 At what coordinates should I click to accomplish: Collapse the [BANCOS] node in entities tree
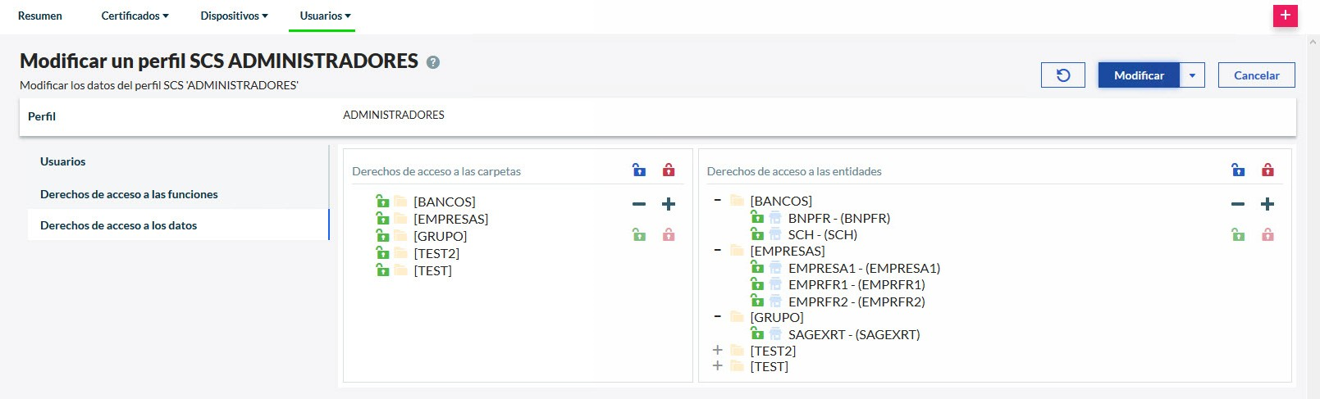click(718, 201)
